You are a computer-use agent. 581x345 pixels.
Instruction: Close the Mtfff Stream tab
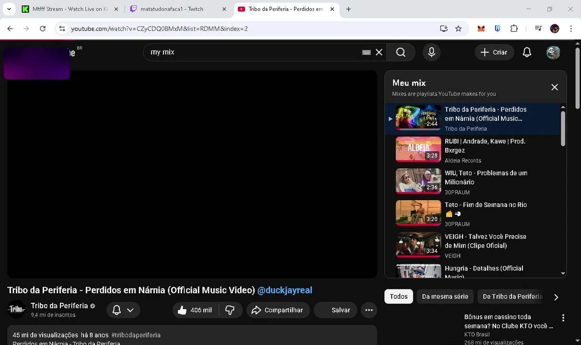coord(116,9)
